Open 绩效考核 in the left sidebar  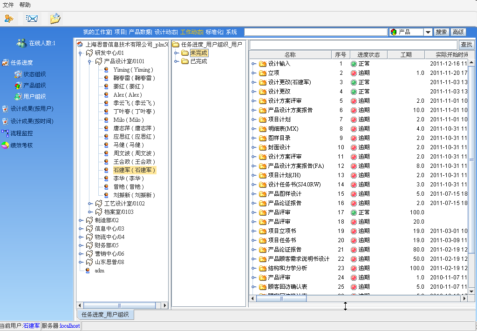coord(21,146)
